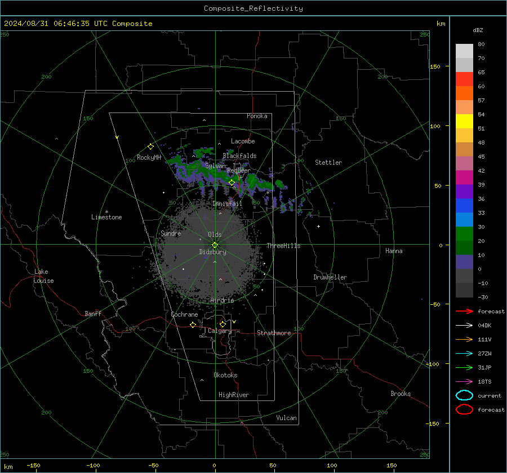Screen dimensions: 507x473
Task: Click the RockyMH label
Action: (x=149, y=157)
